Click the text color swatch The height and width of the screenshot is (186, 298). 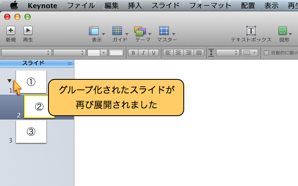pos(116,53)
